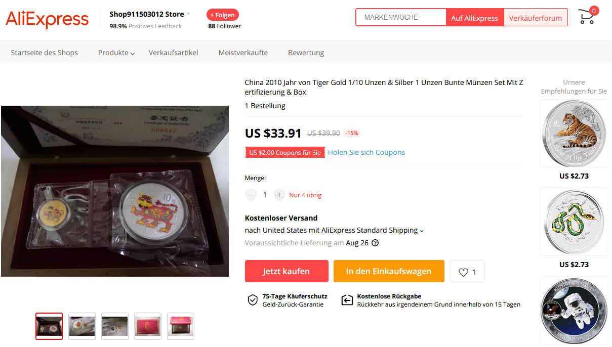Open the shopping cart icon
Viewport: 612px width, 347px height.
coord(587,17)
